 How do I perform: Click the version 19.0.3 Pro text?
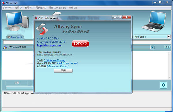pos(48,38)
